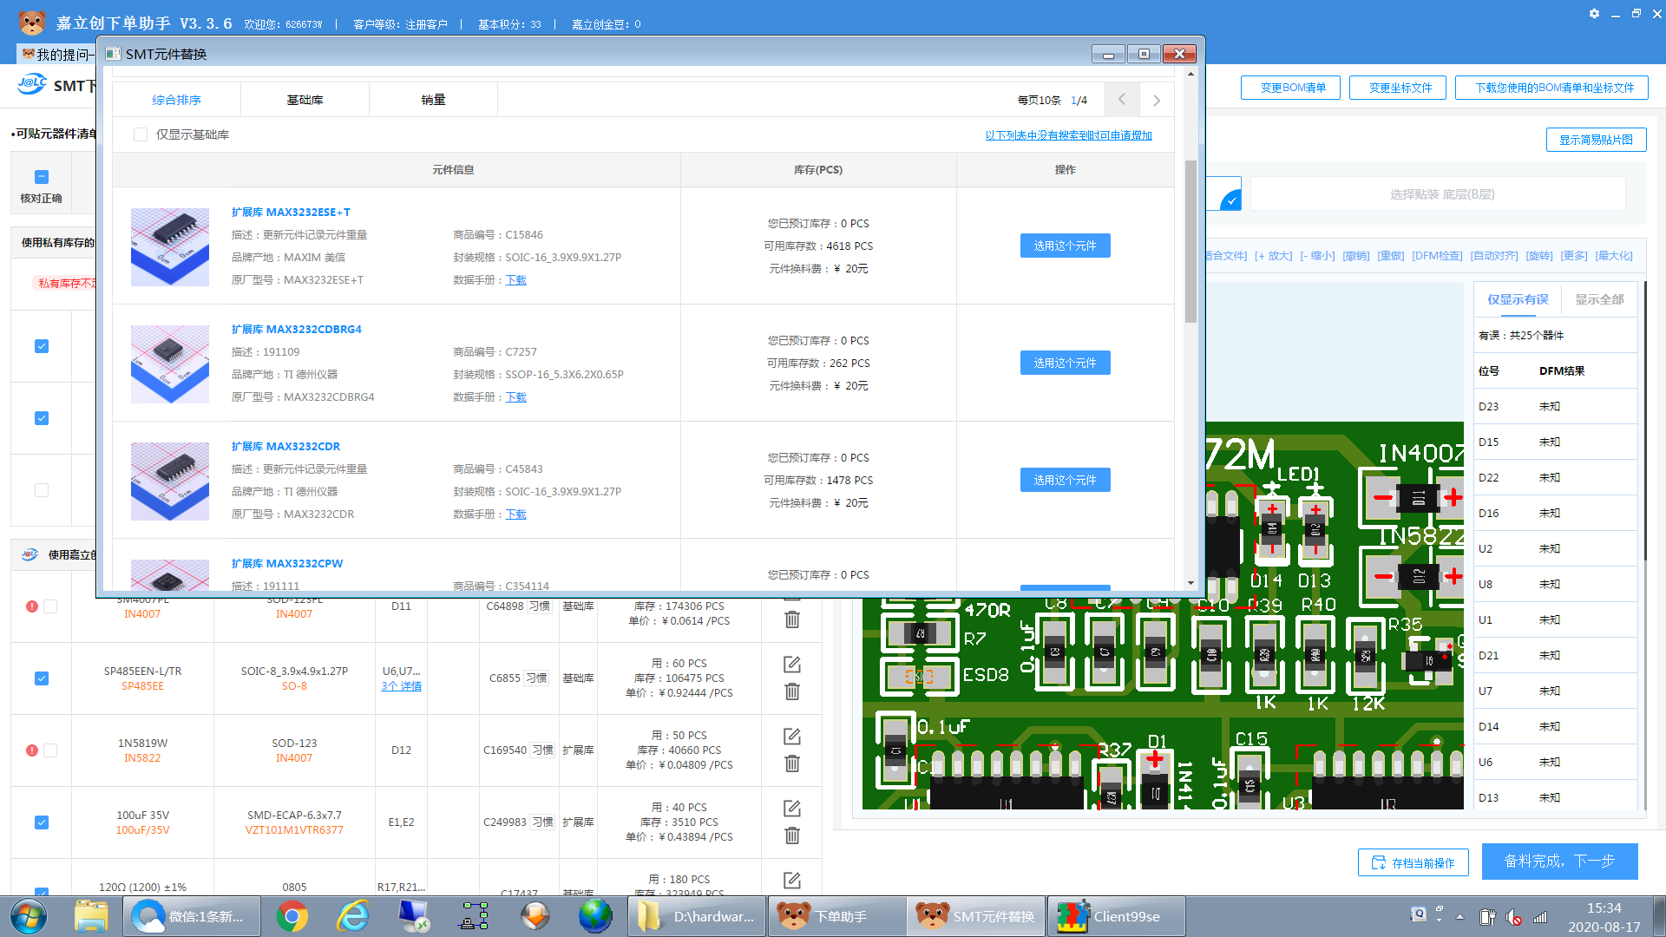The height and width of the screenshot is (937, 1666).
Task: Check the SM4007PL IN4007 row checkbox
Action: click(50, 606)
